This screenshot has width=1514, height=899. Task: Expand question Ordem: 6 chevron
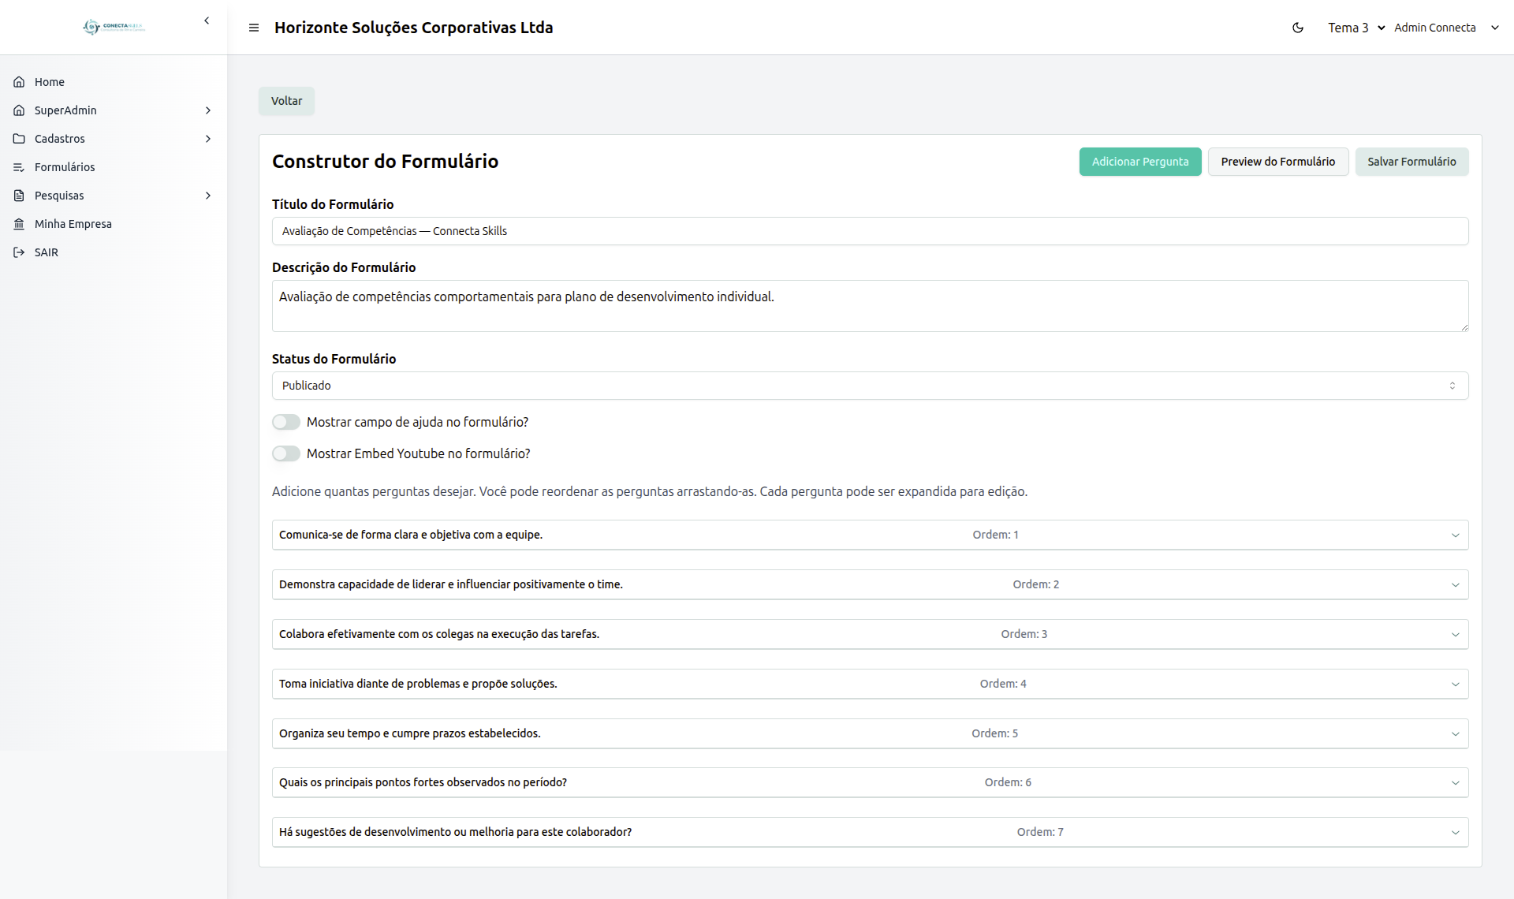point(1456,783)
